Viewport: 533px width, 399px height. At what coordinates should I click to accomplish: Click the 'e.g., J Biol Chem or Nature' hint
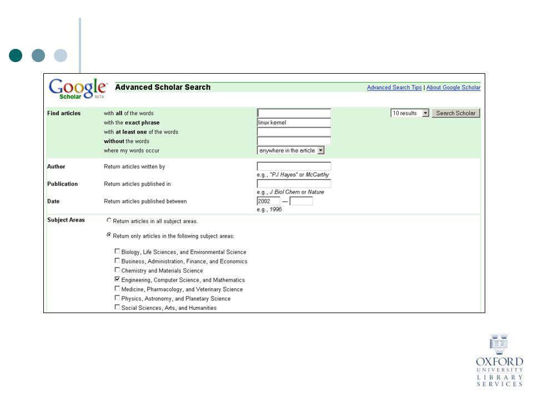click(x=290, y=192)
